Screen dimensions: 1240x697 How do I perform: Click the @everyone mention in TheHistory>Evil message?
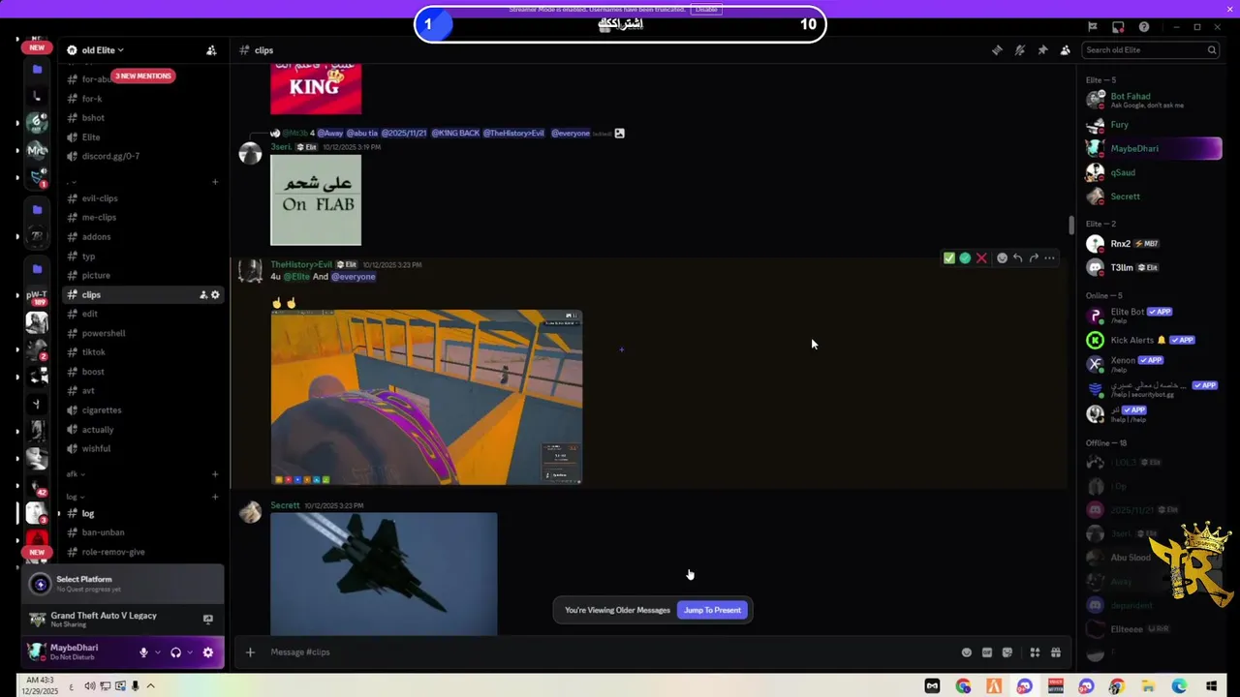pyautogui.click(x=354, y=277)
